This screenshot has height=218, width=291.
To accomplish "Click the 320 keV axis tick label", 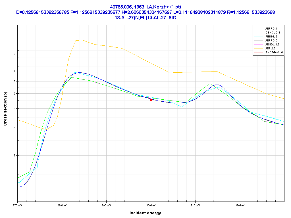I will [240, 205].
